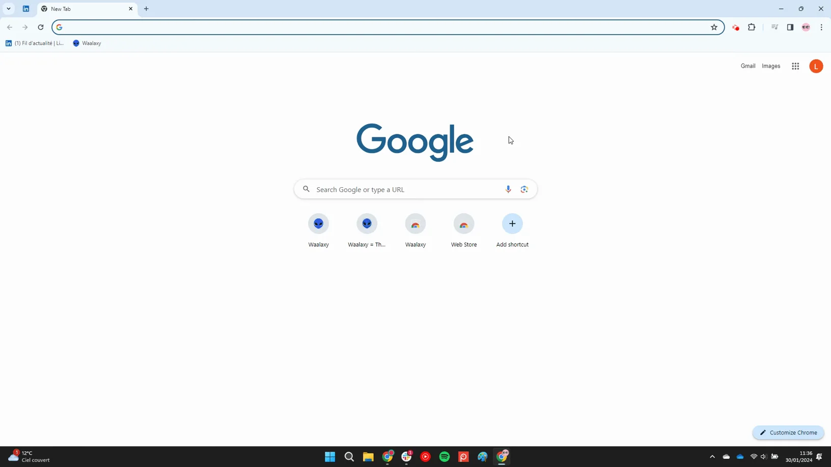Click the browser forward arrow
This screenshot has height=467, width=831.
click(x=25, y=27)
